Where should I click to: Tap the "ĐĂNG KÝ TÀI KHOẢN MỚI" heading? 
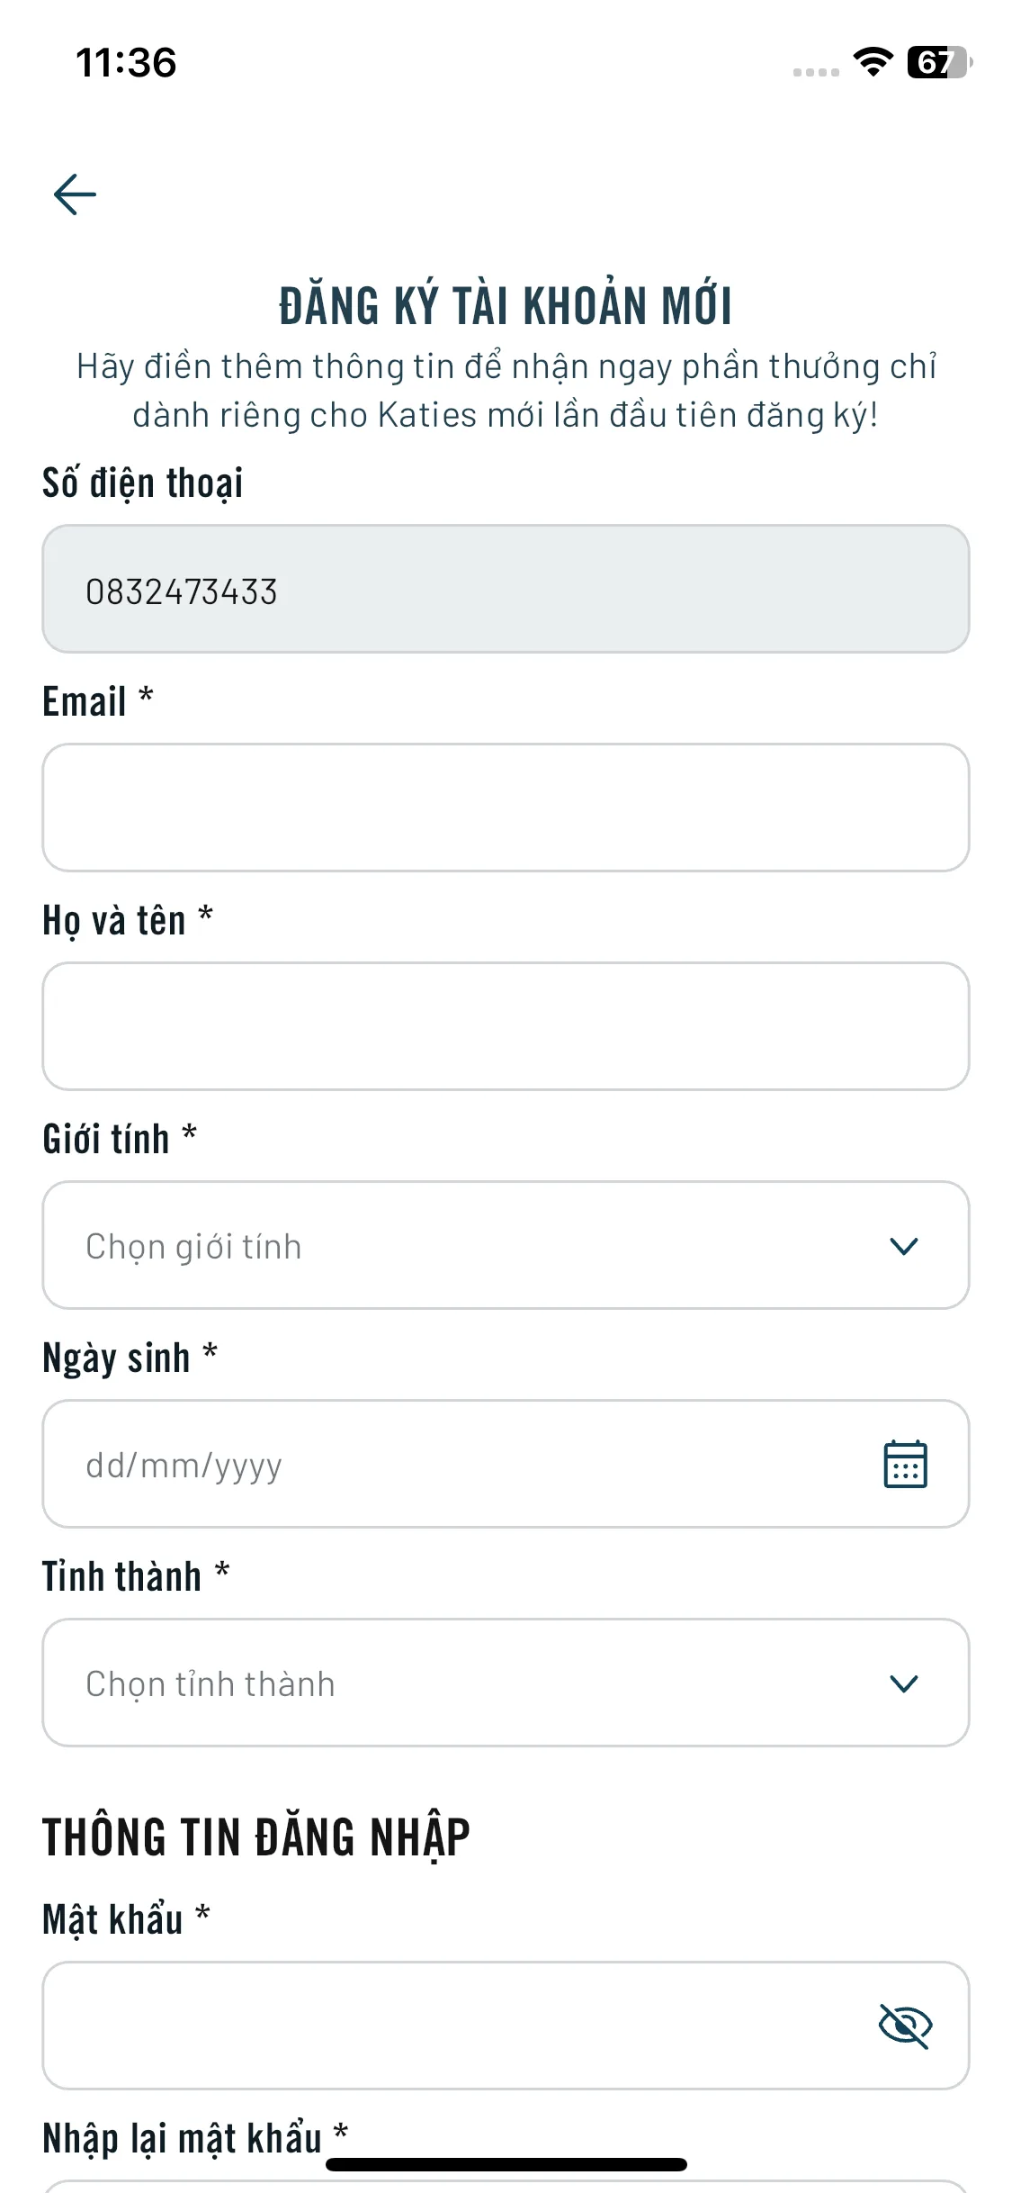[506, 306]
